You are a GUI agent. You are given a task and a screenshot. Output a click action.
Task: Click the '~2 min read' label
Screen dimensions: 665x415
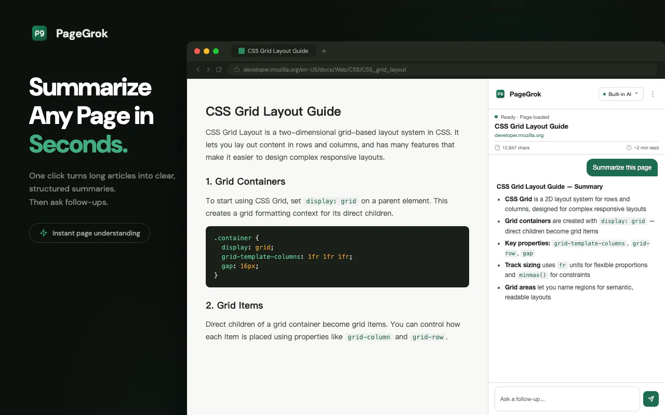pos(646,148)
